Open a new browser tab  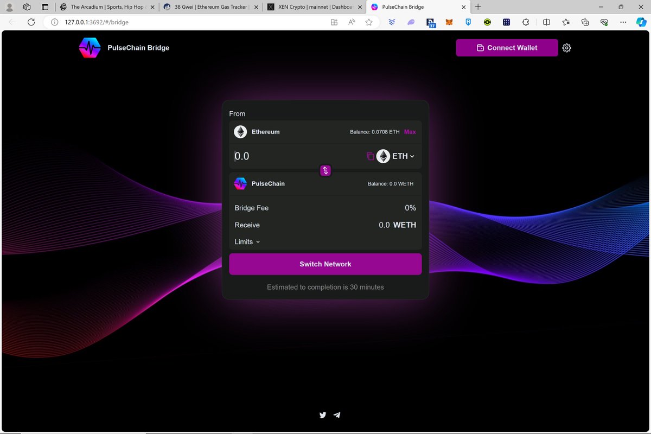pos(478,7)
